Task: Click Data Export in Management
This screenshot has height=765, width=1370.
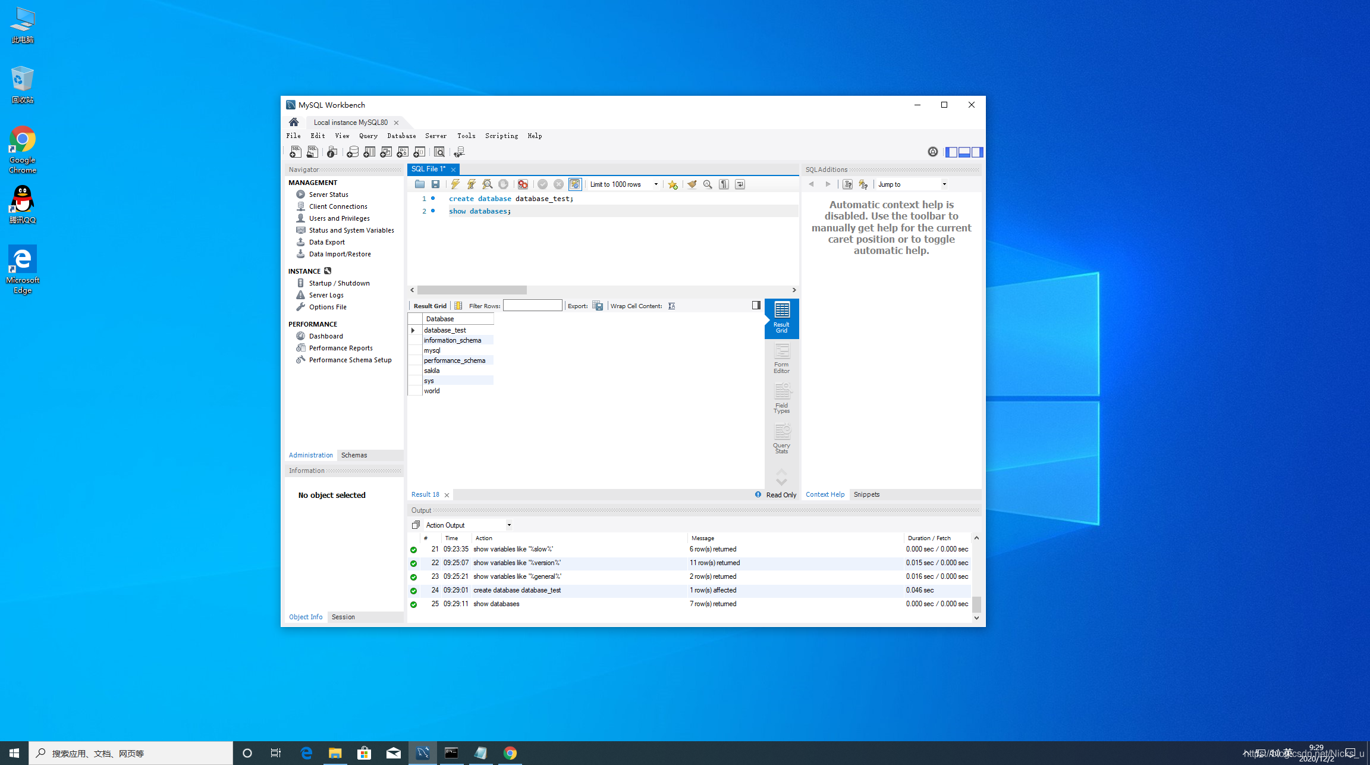Action: pos(326,242)
